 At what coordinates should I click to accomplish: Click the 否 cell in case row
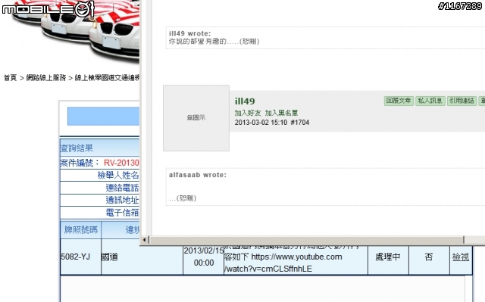tap(429, 257)
